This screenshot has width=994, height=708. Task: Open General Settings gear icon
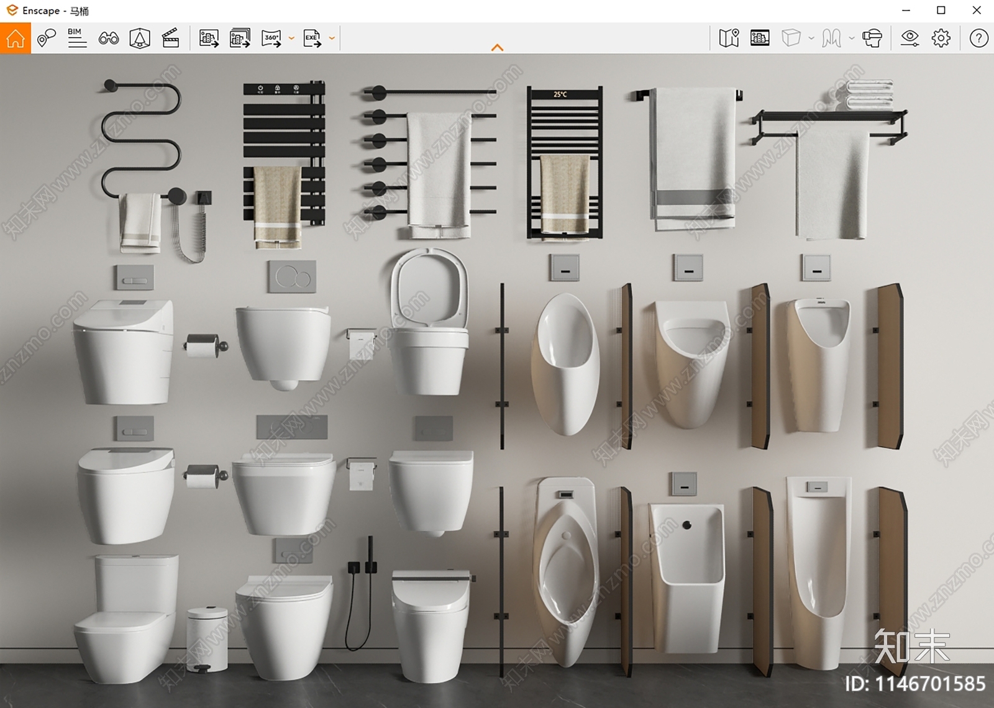(x=941, y=39)
